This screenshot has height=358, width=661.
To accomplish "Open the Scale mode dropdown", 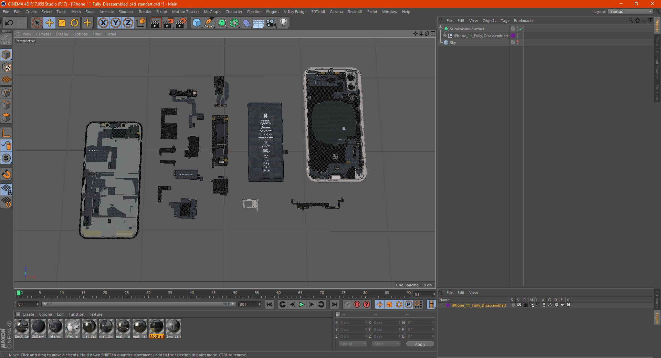I will click(x=386, y=344).
